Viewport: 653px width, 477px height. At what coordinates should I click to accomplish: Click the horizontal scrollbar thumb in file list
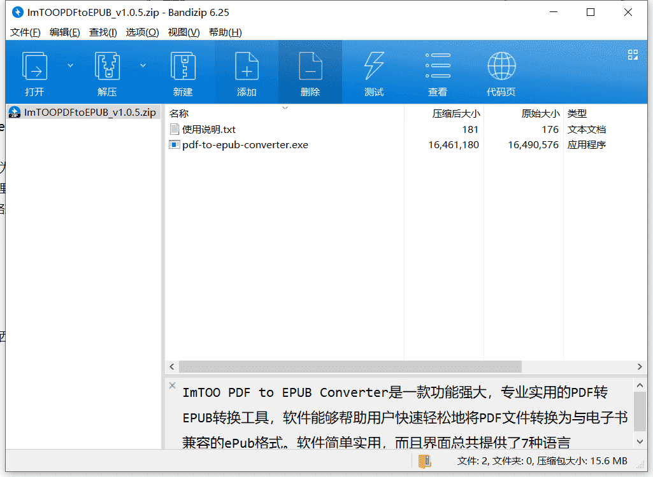pyautogui.click(x=350, y=366)
